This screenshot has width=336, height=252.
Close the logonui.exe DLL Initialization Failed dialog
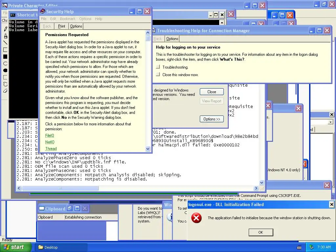click(331, 204)
